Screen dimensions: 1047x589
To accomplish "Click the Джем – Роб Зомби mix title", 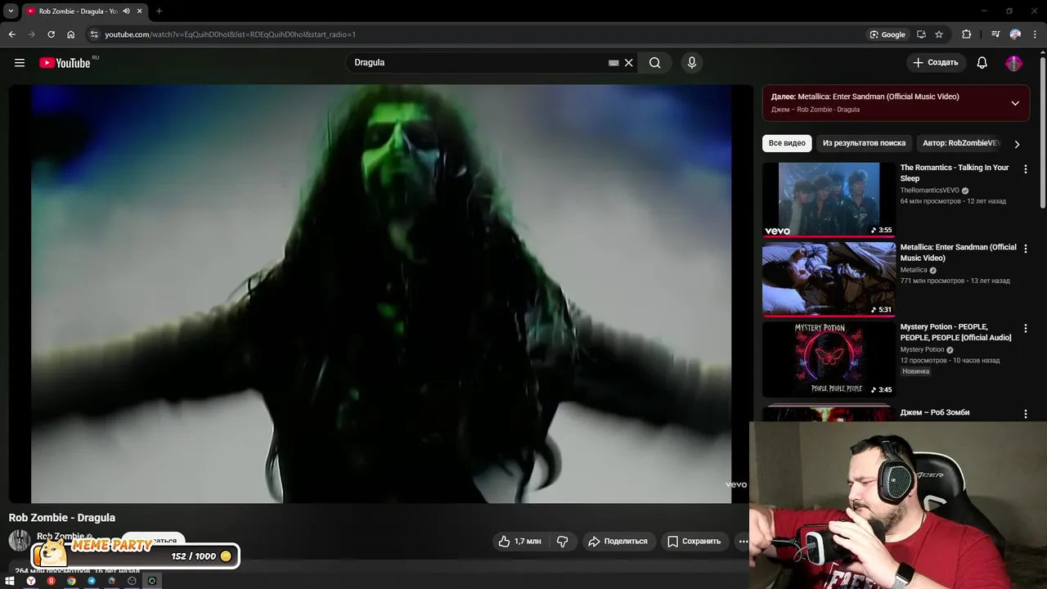I will click(x=935, y=412).
